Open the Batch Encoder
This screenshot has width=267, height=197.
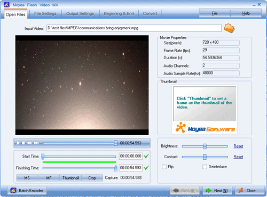[x=27, y=191]
